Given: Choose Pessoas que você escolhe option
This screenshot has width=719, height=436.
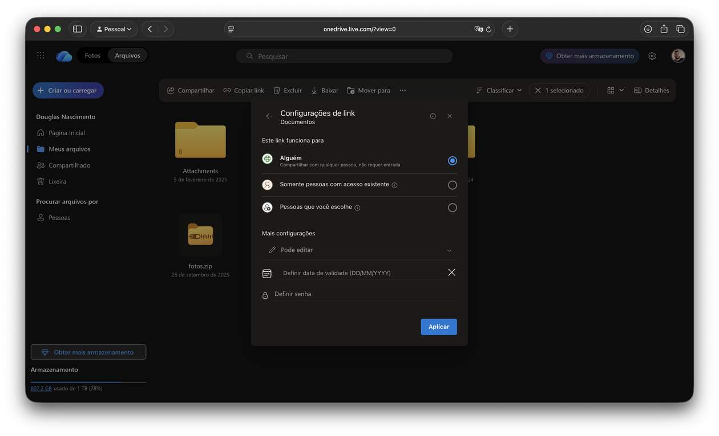Looking at the screenshot, I should tap(452, 207).
